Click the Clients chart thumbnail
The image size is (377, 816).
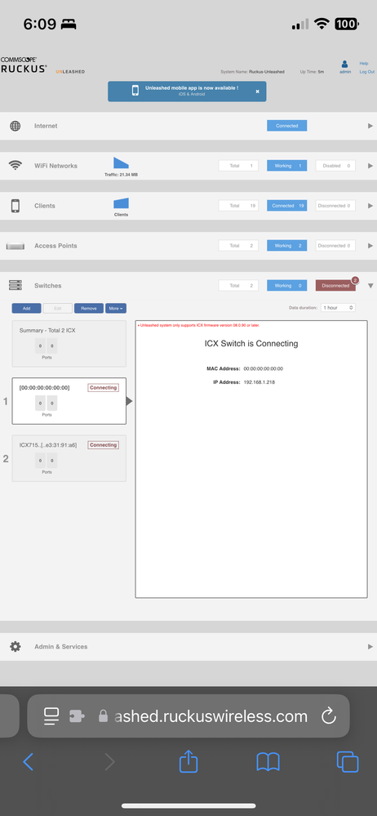pos(121,203)
